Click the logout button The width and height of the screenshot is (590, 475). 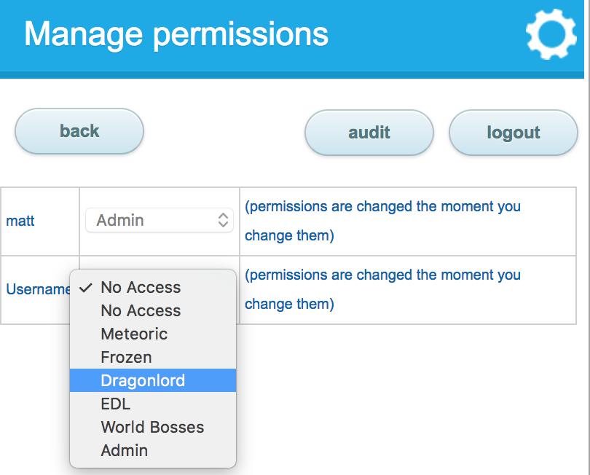pos(513,133)
